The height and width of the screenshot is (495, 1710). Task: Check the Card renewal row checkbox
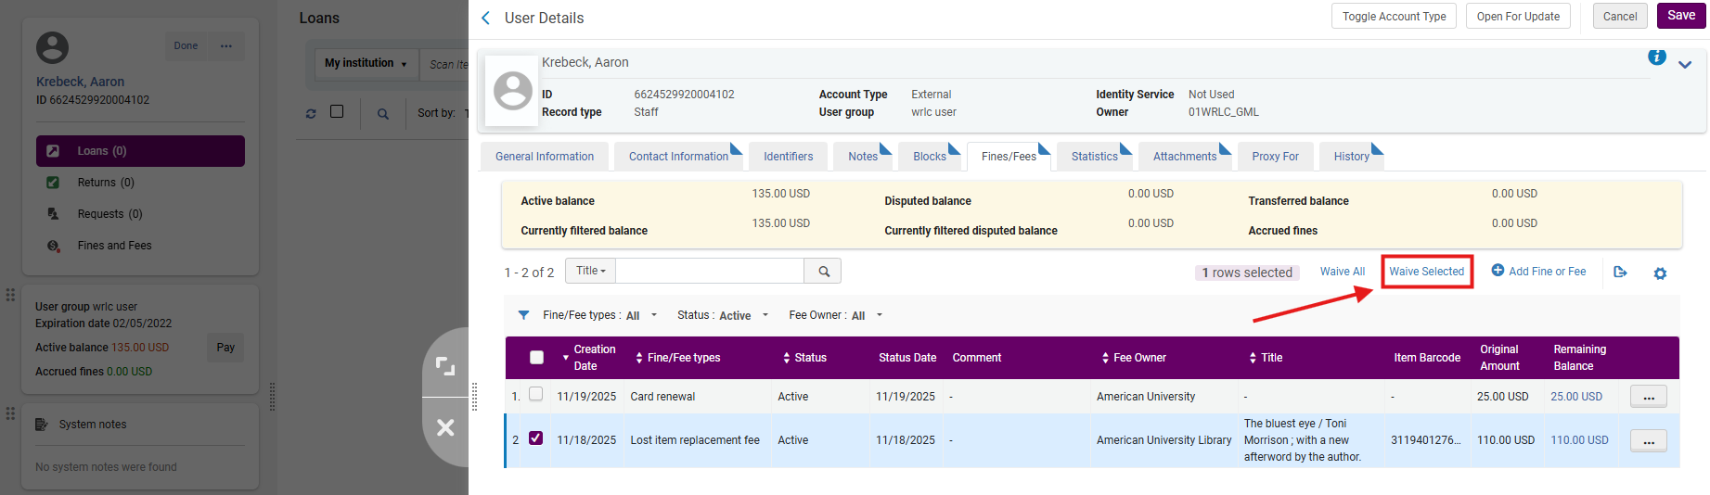(x=535, y=395)
